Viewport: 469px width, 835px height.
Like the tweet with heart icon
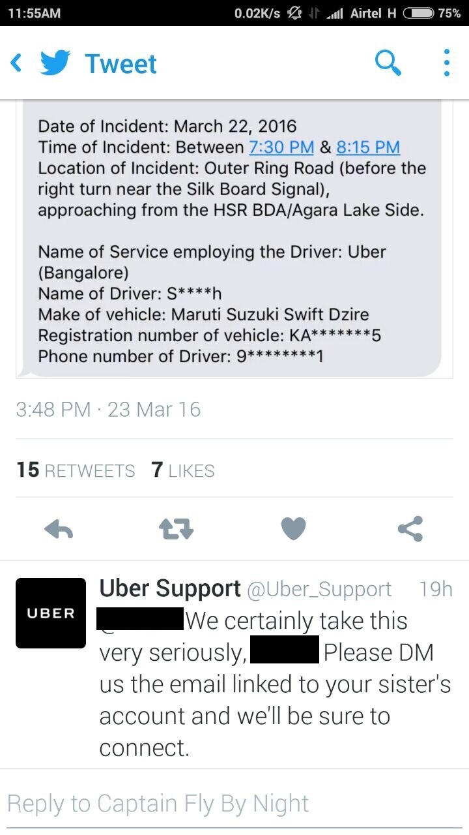click(x=293, y=529)
